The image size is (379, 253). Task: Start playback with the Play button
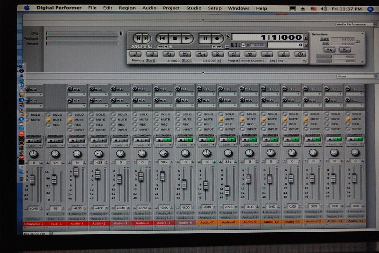point(187,38)
